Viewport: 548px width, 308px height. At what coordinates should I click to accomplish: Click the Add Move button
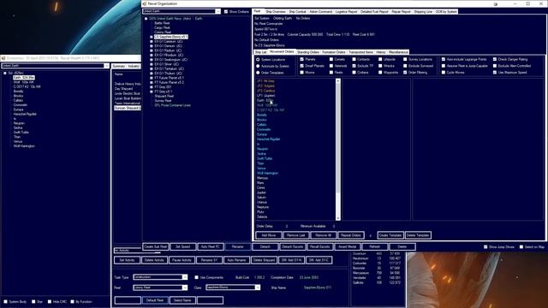click(x=269, y=235)
